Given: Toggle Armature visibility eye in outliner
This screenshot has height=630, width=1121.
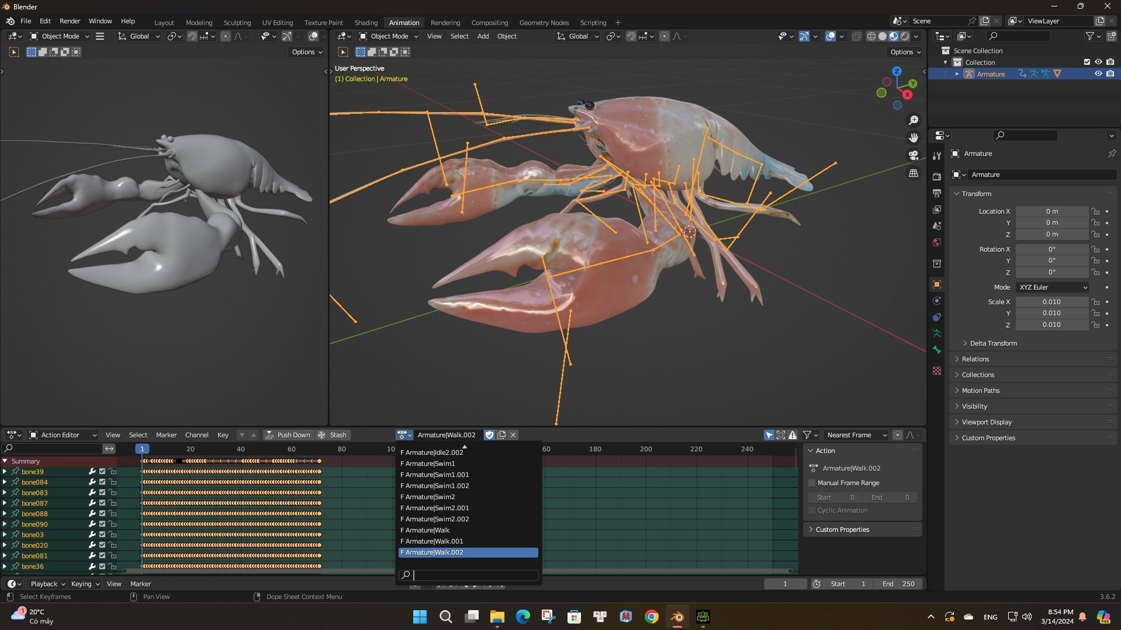Looking at the screenshot, I should click(x=1098, y=74).
